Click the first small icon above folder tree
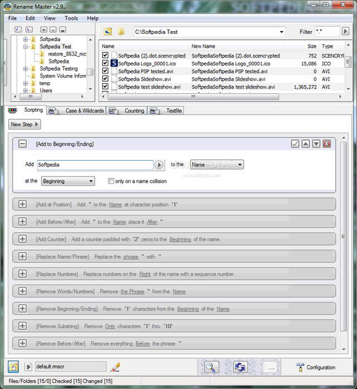357x389 pixels. pyautogui.click(x=18, y=30)
